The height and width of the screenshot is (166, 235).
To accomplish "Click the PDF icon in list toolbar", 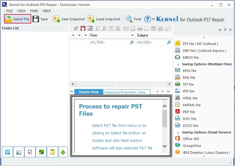I will (x=154, y=28).
